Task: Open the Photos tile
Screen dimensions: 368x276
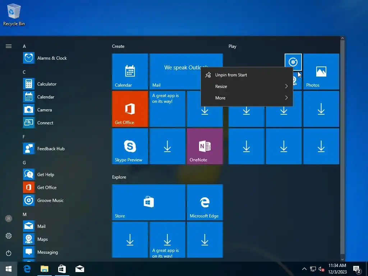Action: click(321, 72)
